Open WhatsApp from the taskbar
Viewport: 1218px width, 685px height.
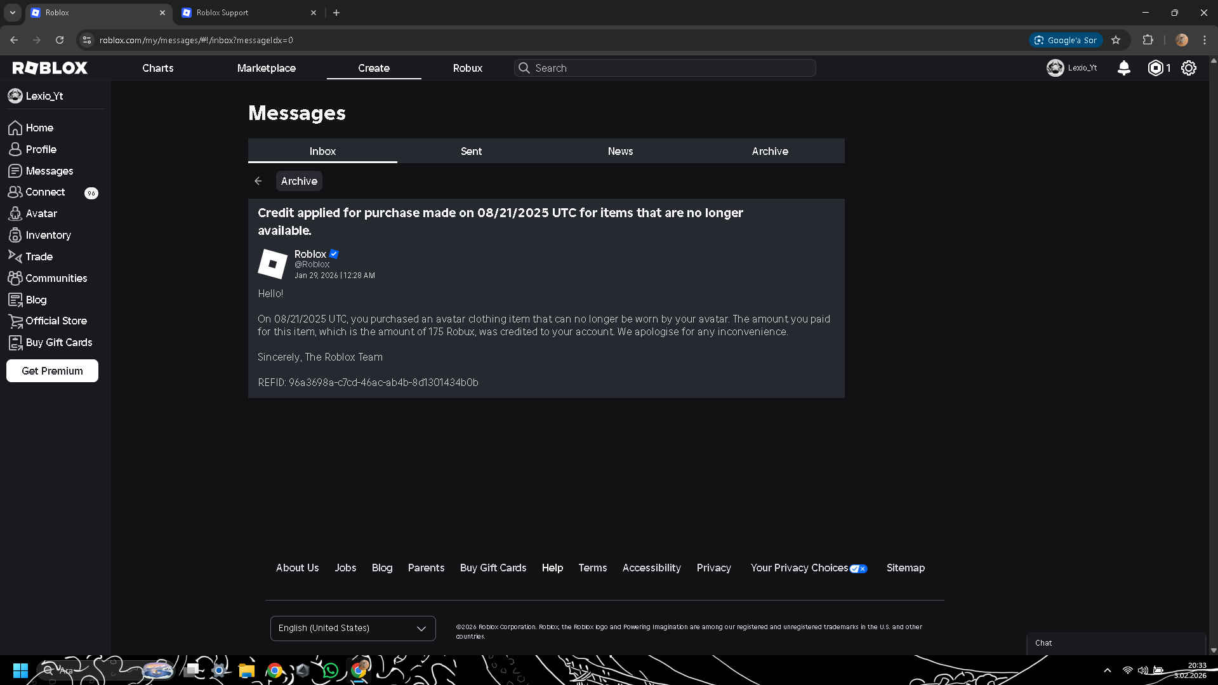[330, 670]
